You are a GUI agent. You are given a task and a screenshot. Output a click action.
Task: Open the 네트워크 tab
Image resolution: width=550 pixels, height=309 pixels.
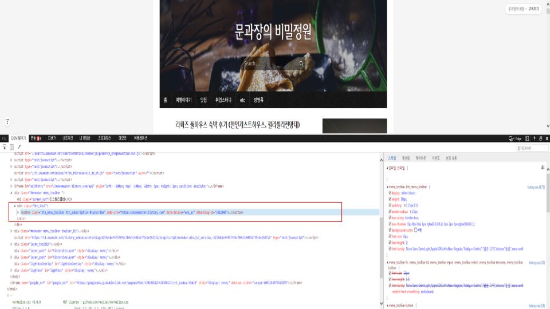[68, 138]
